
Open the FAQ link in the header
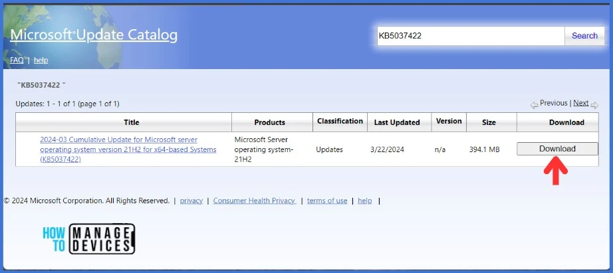(x=17, y=60)
